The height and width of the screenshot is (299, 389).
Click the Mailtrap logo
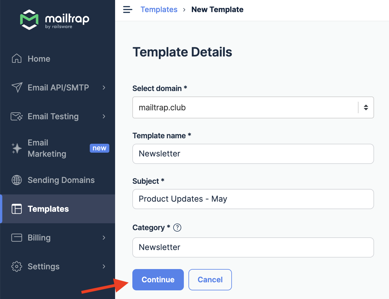pos(55,20)
